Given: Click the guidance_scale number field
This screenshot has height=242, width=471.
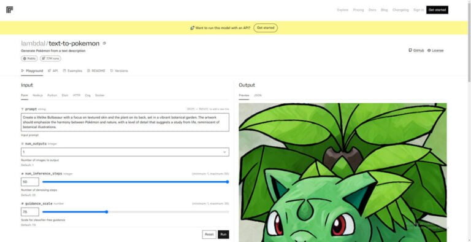Looking at the screenshot, I should point(29,212).
